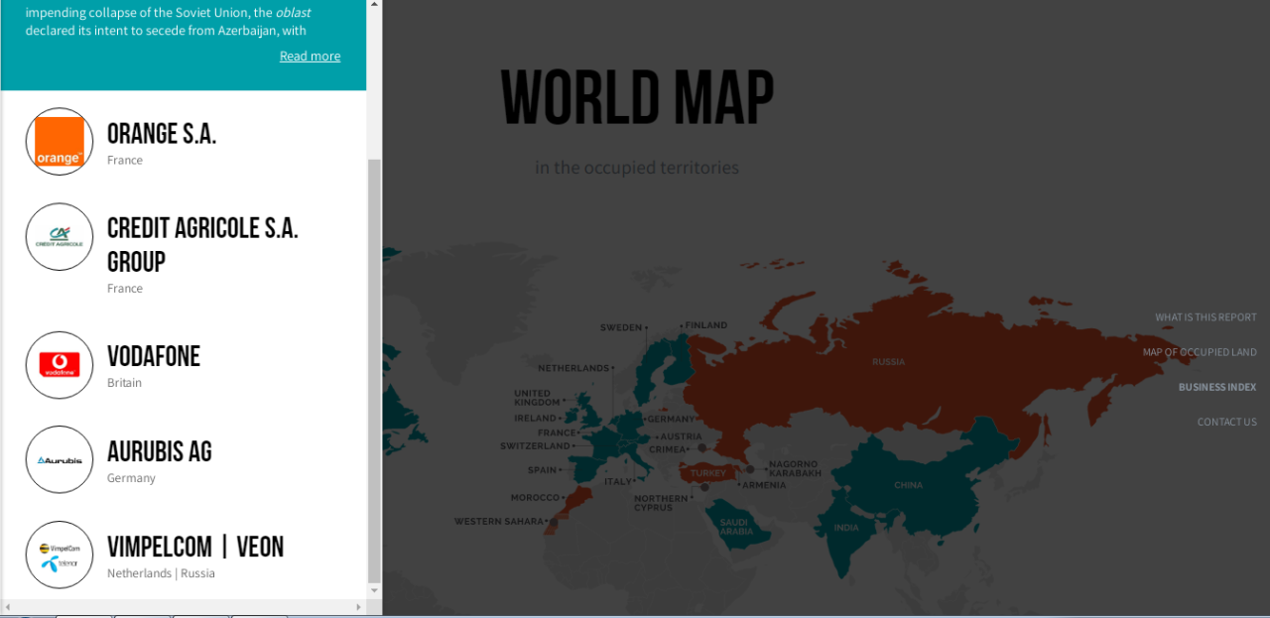This screenshot has height=618, width=1270.
Task: Click the Turkey label on the map
Action: [x=708, y=473]
